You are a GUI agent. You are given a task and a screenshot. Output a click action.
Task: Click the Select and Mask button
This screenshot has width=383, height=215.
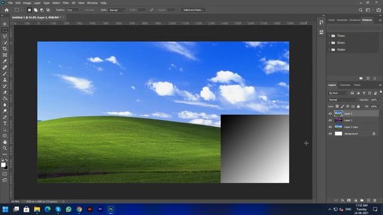point(193,10)
